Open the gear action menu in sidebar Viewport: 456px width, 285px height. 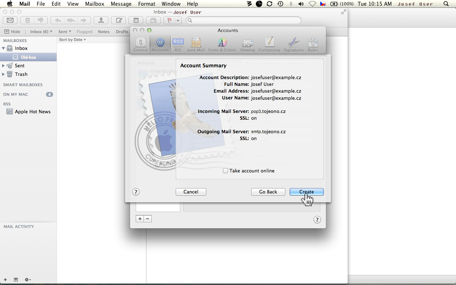point(27,280)
